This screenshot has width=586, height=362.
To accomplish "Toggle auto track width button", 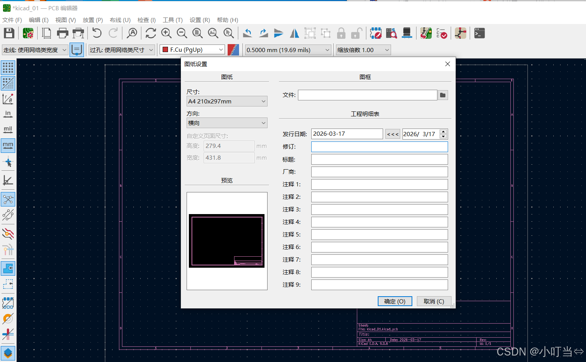I will [77, 50].
